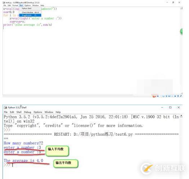Click the 'enter a number :5' shell line
Viewport: 189px width, 179px height.
[x=22, y=152]
